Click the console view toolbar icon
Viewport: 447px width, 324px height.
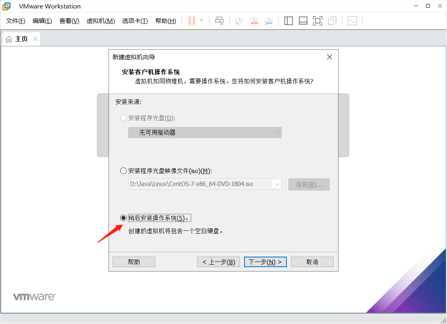[352, 21]
